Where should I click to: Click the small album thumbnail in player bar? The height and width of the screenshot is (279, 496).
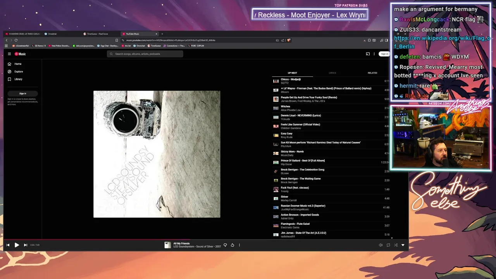pos(168,245)
